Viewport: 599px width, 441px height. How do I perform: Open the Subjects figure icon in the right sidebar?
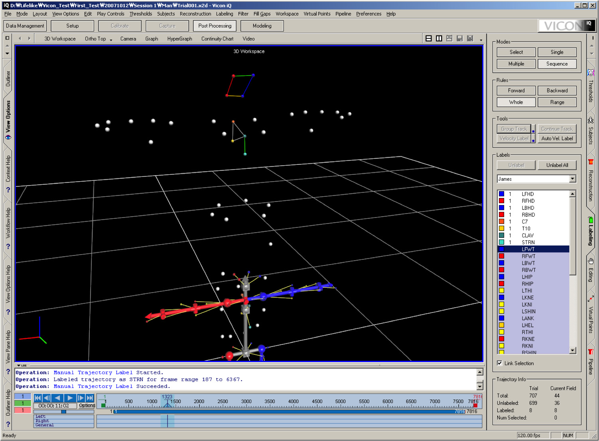591,121
